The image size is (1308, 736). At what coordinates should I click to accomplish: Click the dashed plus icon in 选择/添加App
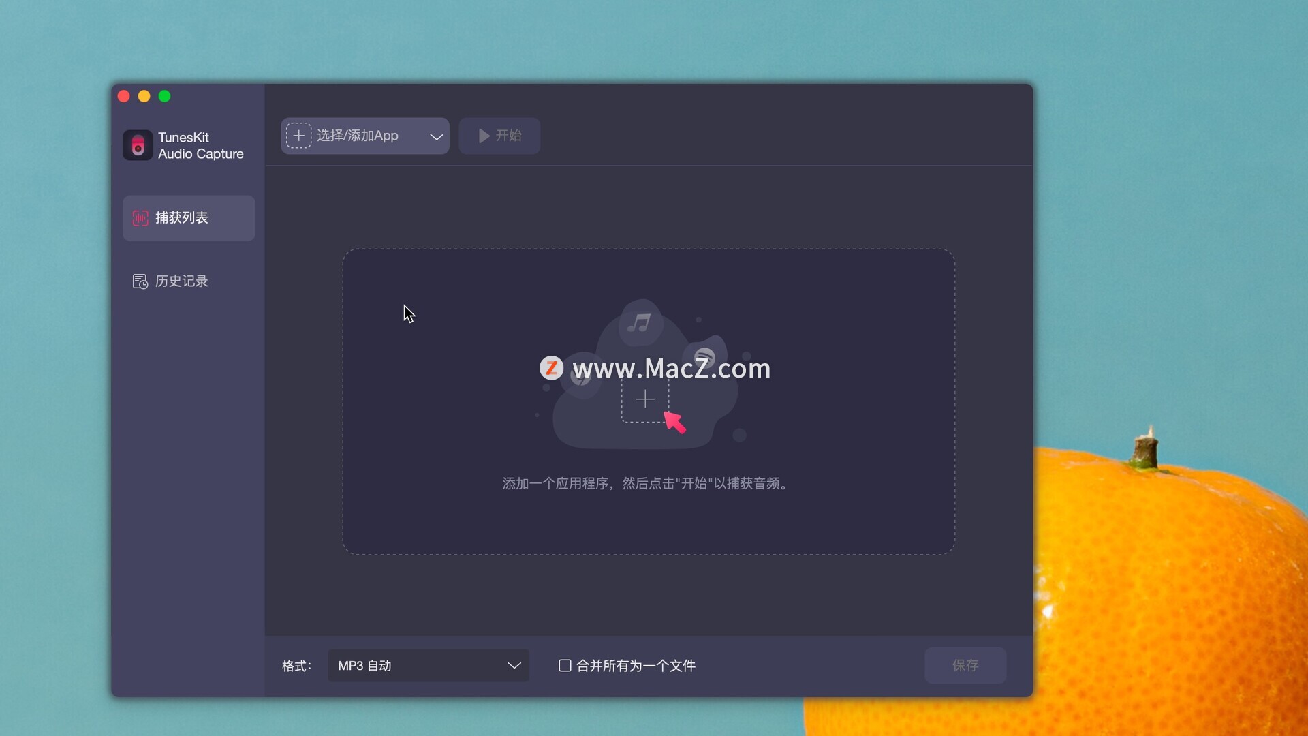point(298,136)
